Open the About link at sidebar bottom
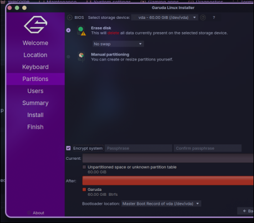This screenshot has height=223, width=254. tap(38, 213)
